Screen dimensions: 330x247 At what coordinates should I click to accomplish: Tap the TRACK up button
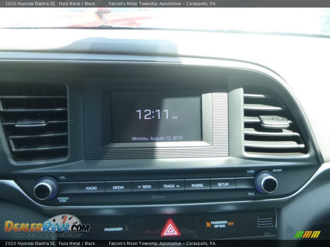(171, 186)
